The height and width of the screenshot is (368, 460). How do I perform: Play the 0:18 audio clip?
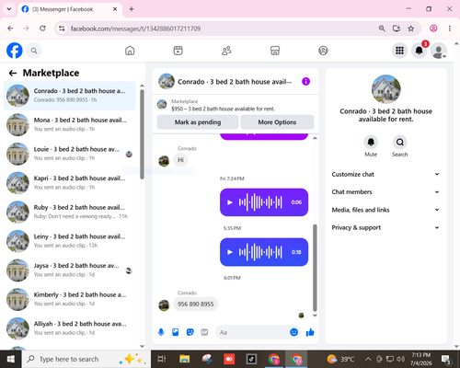pyautogui.click(x=230, y=252)
